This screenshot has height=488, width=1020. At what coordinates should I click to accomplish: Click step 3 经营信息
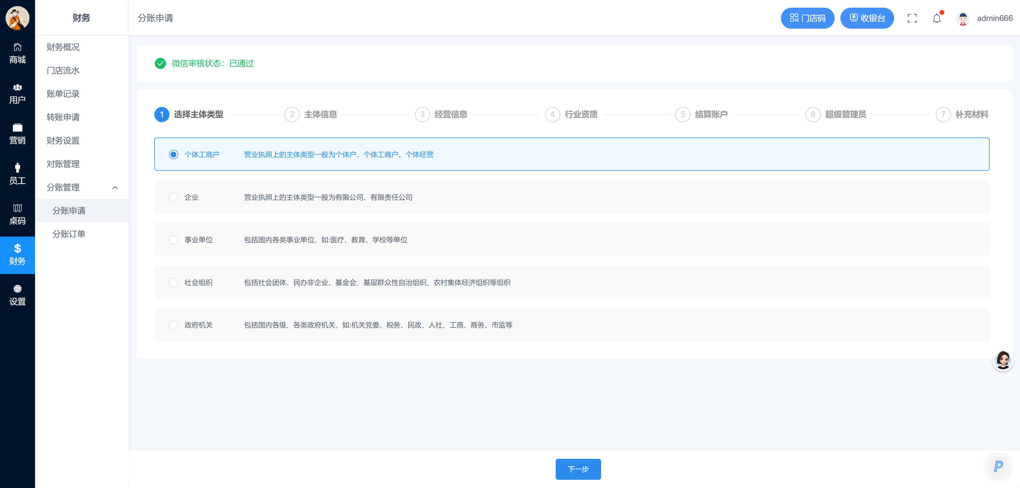tap(441, 114)
